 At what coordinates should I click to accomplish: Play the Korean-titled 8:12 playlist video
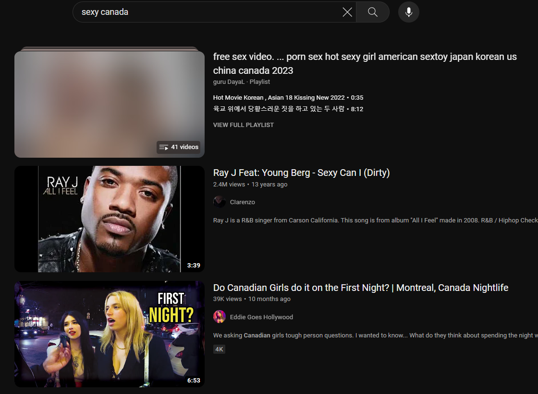point(288,109)
